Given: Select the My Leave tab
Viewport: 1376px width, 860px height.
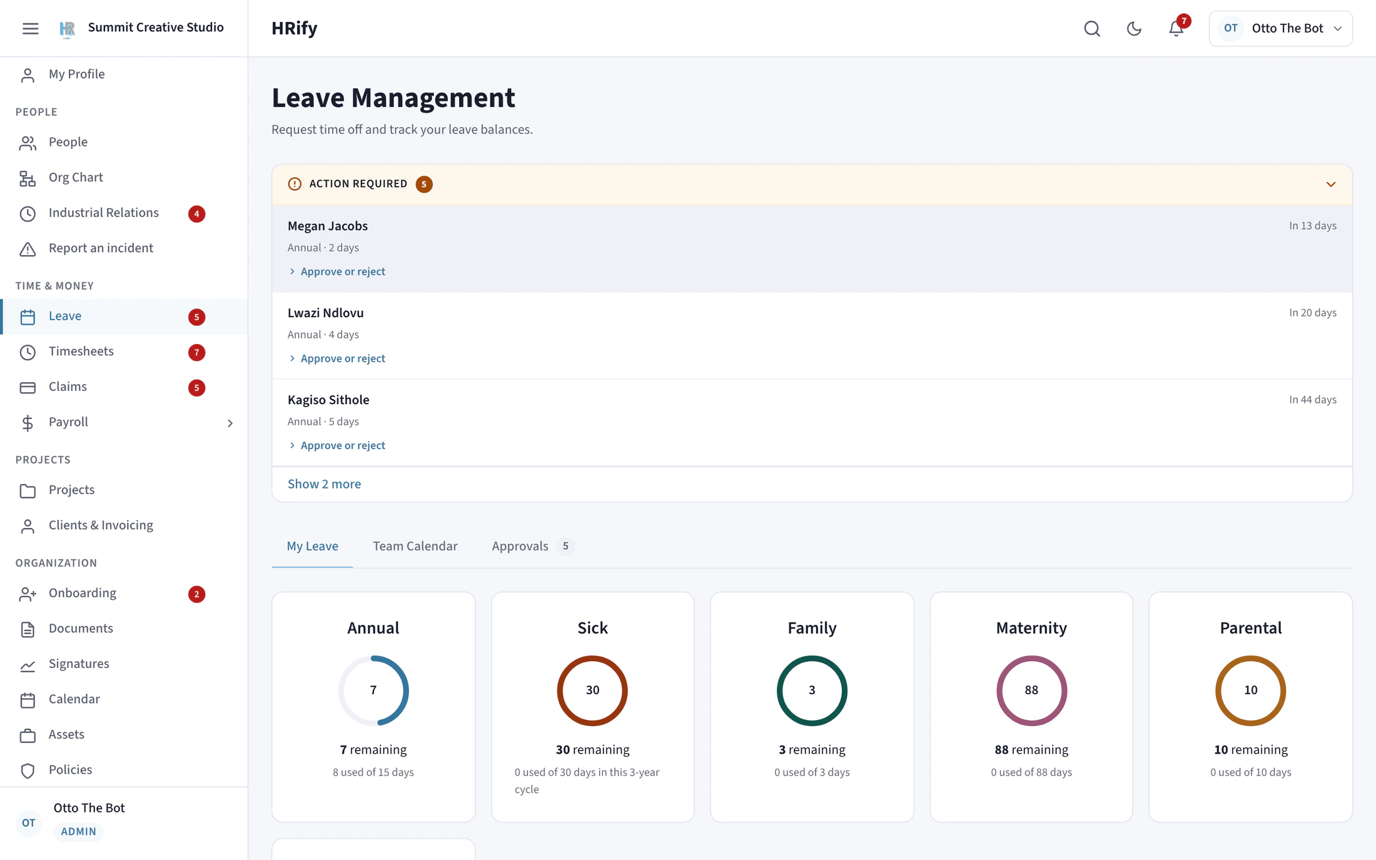Looking at the screenshot, I should click(312, 546).
